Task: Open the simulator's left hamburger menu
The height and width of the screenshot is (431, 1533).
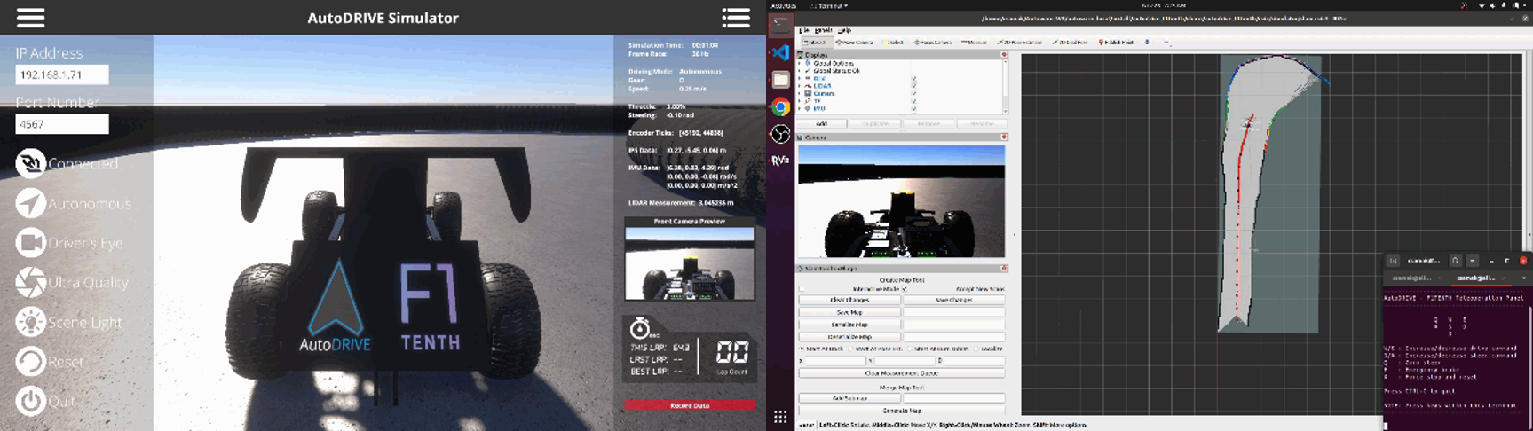Action: tap(30, 18)
